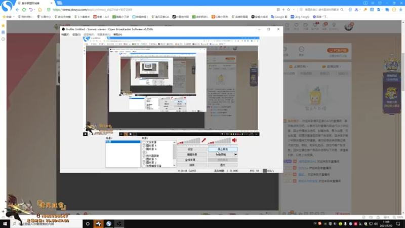Image resolution: width=405 pixels, height=228 pixels.
Task: Open the Qing FengQ bookmark
Action: [x=300, y=17]
